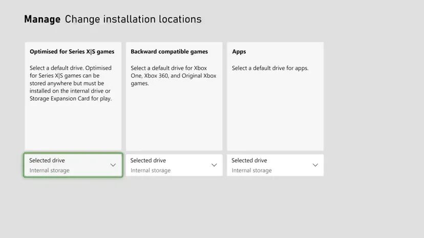Click 'Internal storage' value under Series X|S games
The image size is (424, 238).
pos(49,171)
